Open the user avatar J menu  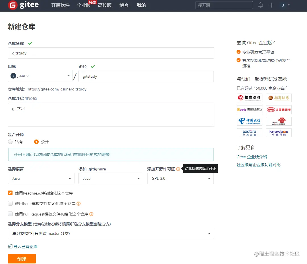point(283,5)
